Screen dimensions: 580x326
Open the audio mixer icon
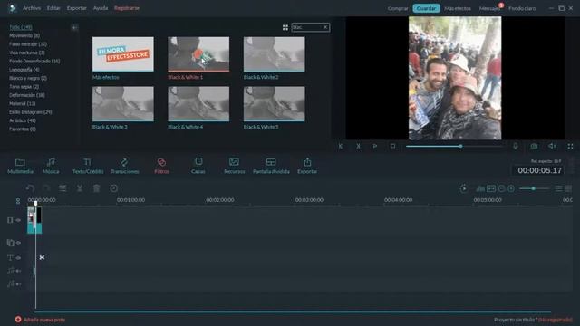(480, 189)
